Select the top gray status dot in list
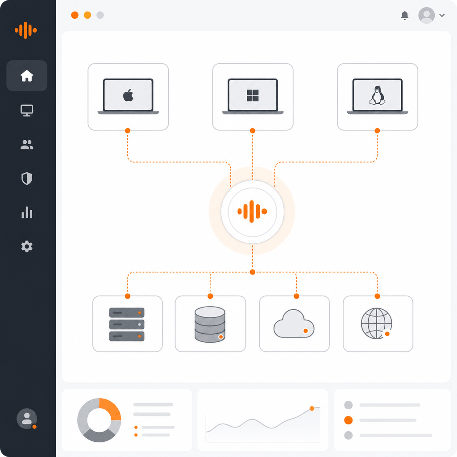This screenshot has height=457, width=457. [x=348, y=405]
